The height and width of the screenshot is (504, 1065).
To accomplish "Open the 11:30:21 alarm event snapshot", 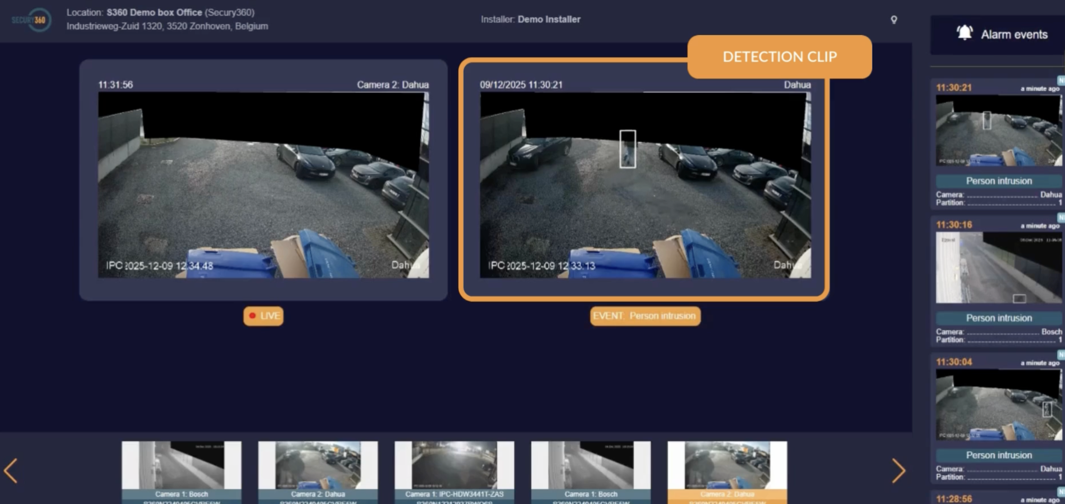I will [x=999, y=130].
